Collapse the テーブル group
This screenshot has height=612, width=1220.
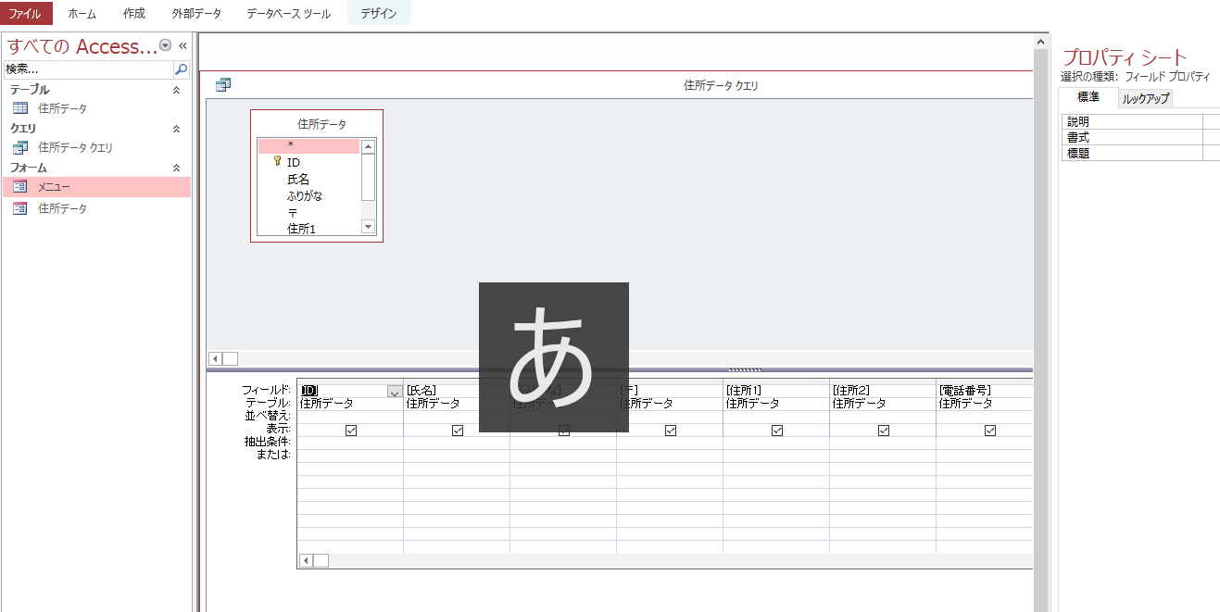pos(176,90)
